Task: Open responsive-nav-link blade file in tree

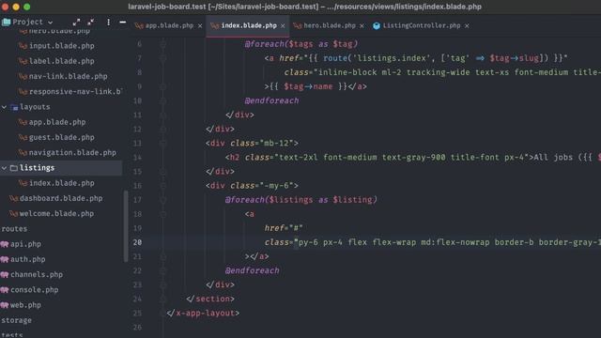Action: (75, 92)
